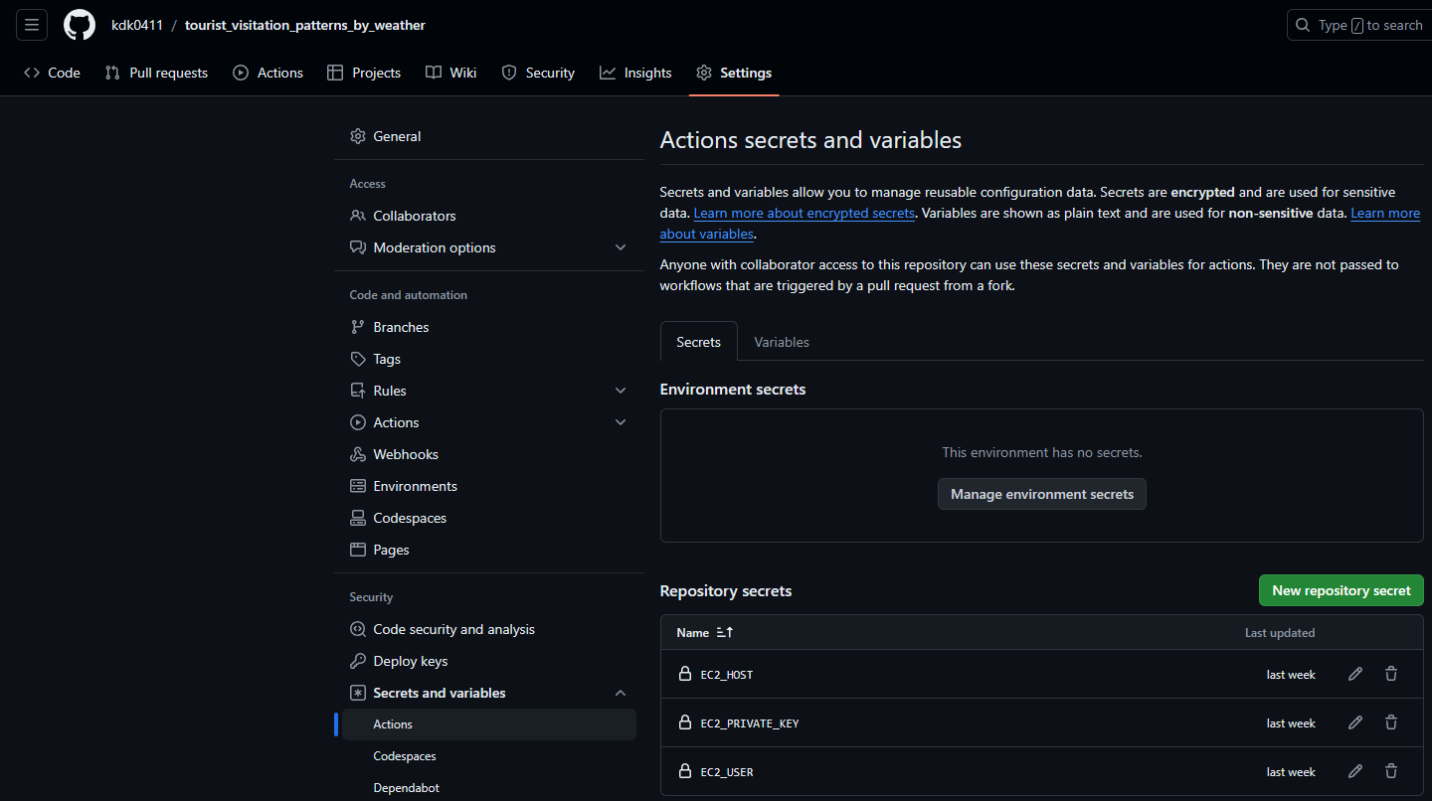The width and height of the screenshot is (1432, 801).
Task: Click the pencil edit icon for EC2_HOST
Action: coord(1355,674)
